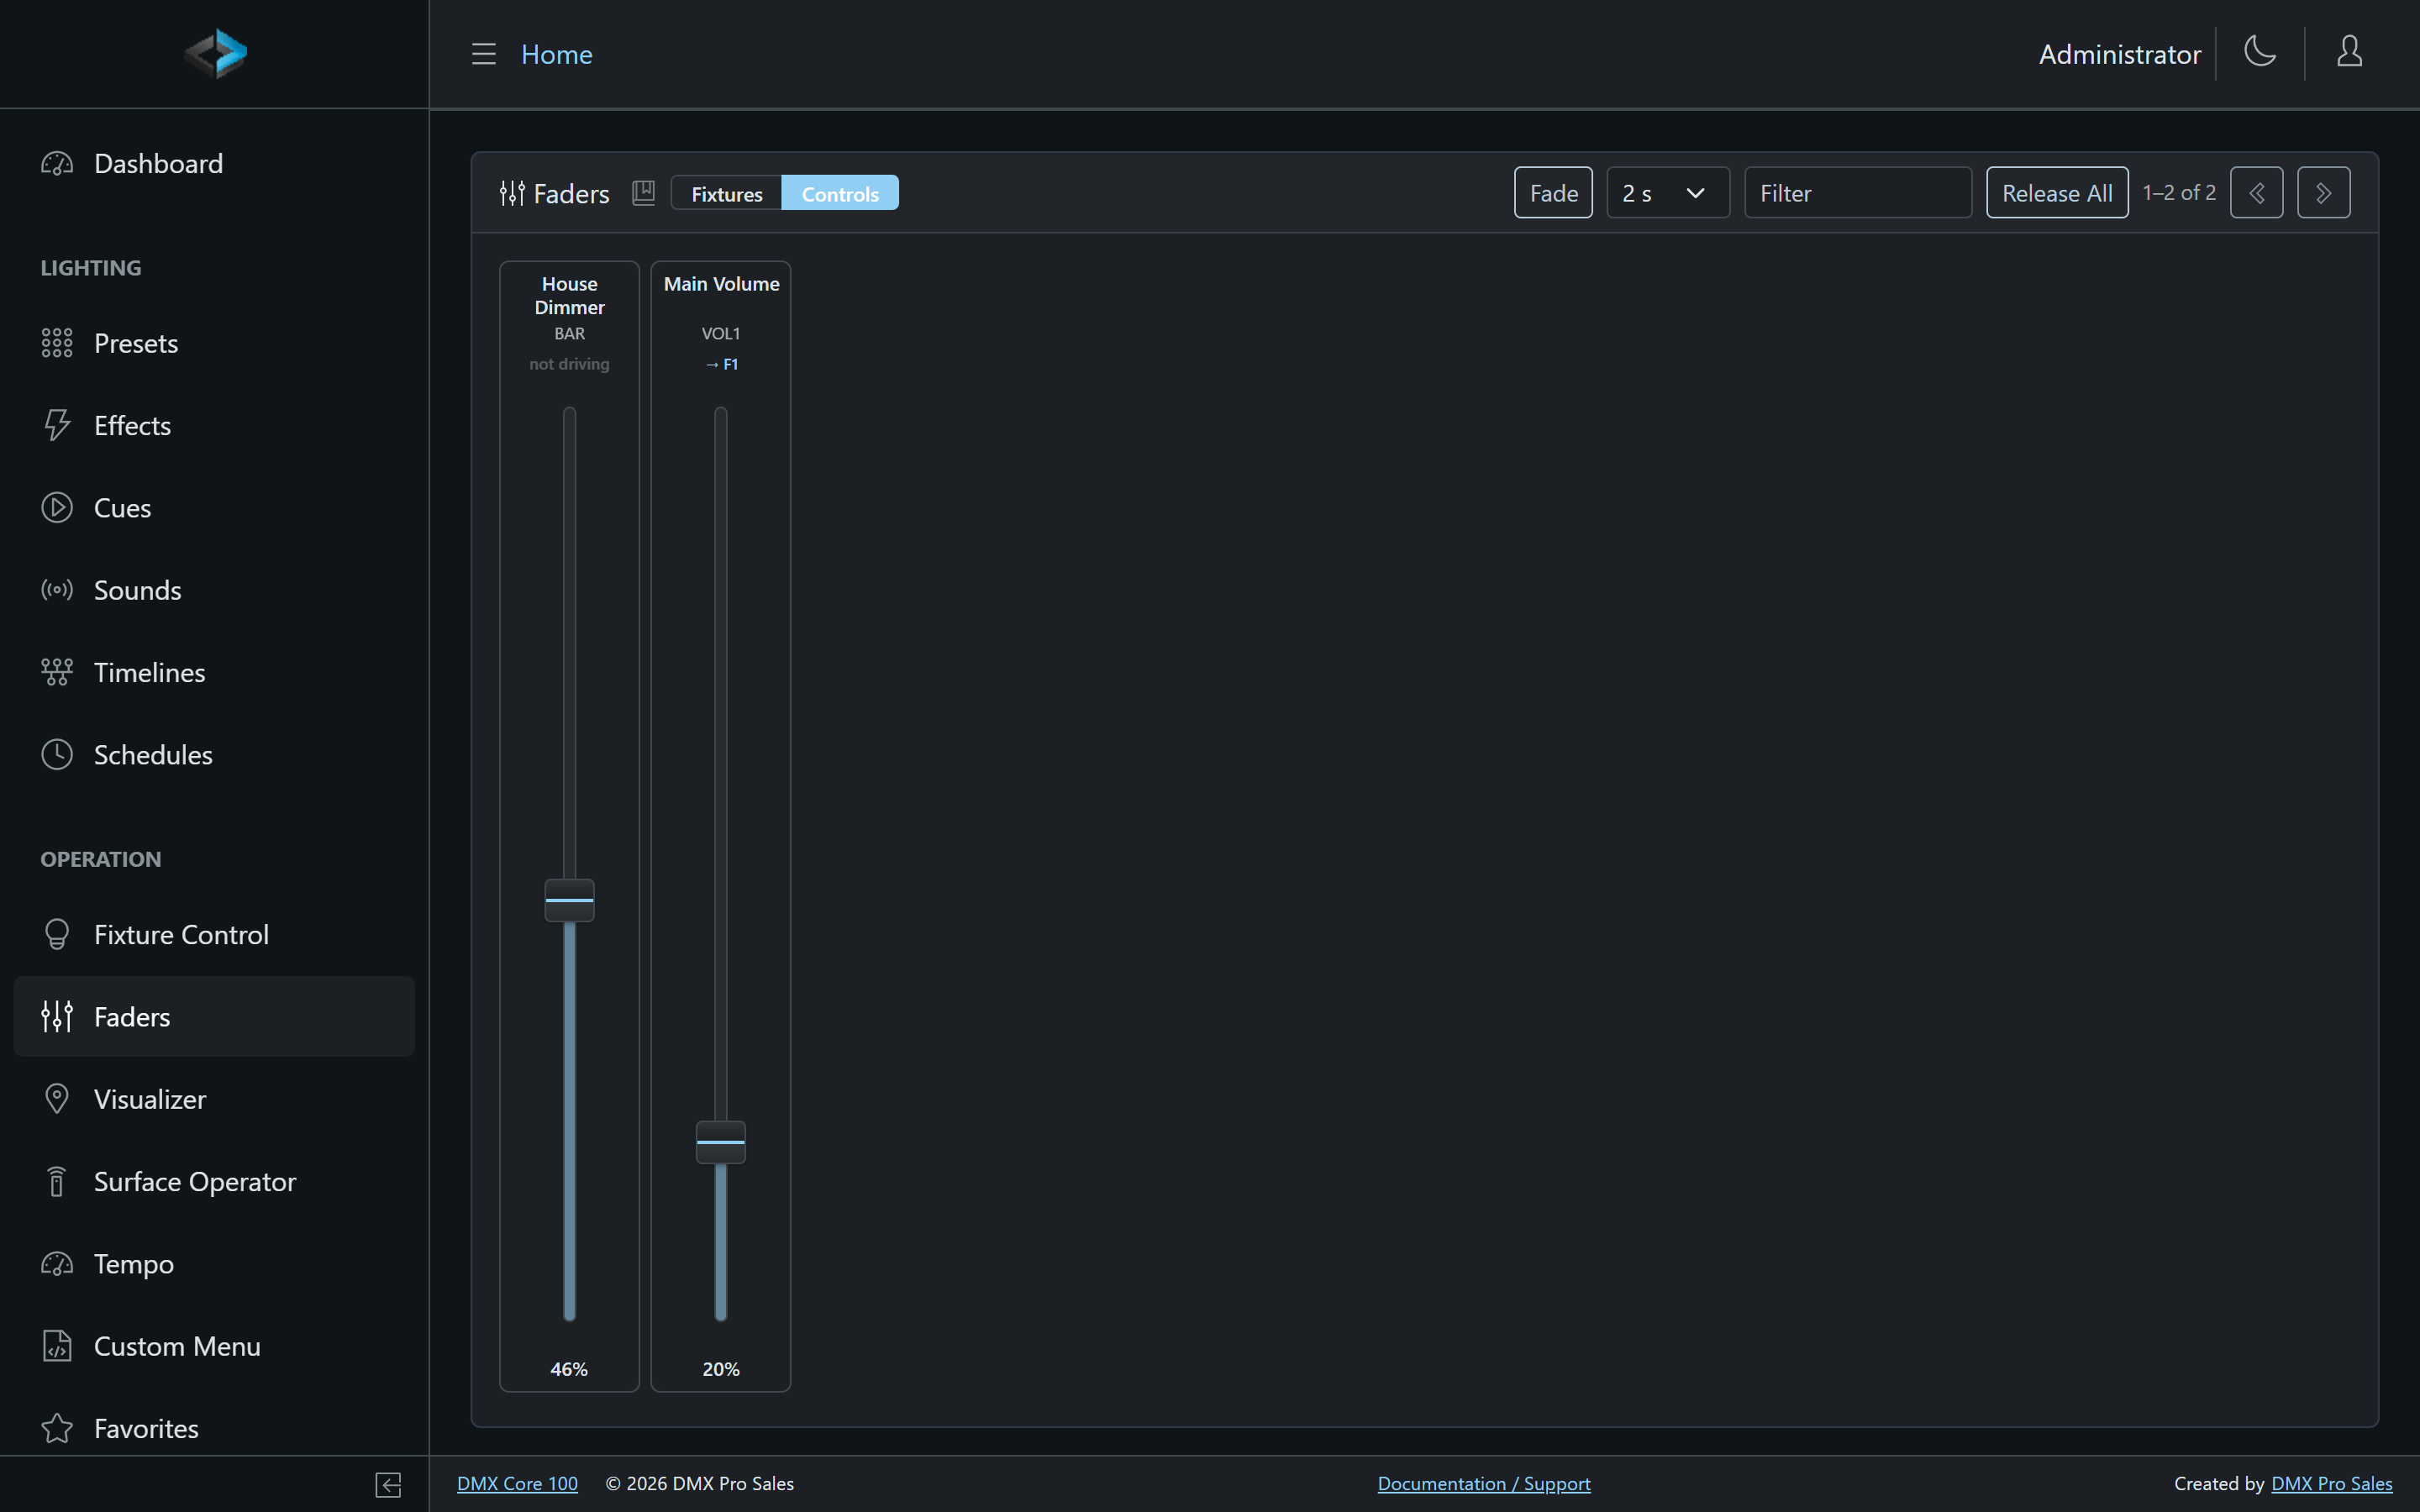
Task: Open Favorites in the sidebar
Action: (214, 1428)
